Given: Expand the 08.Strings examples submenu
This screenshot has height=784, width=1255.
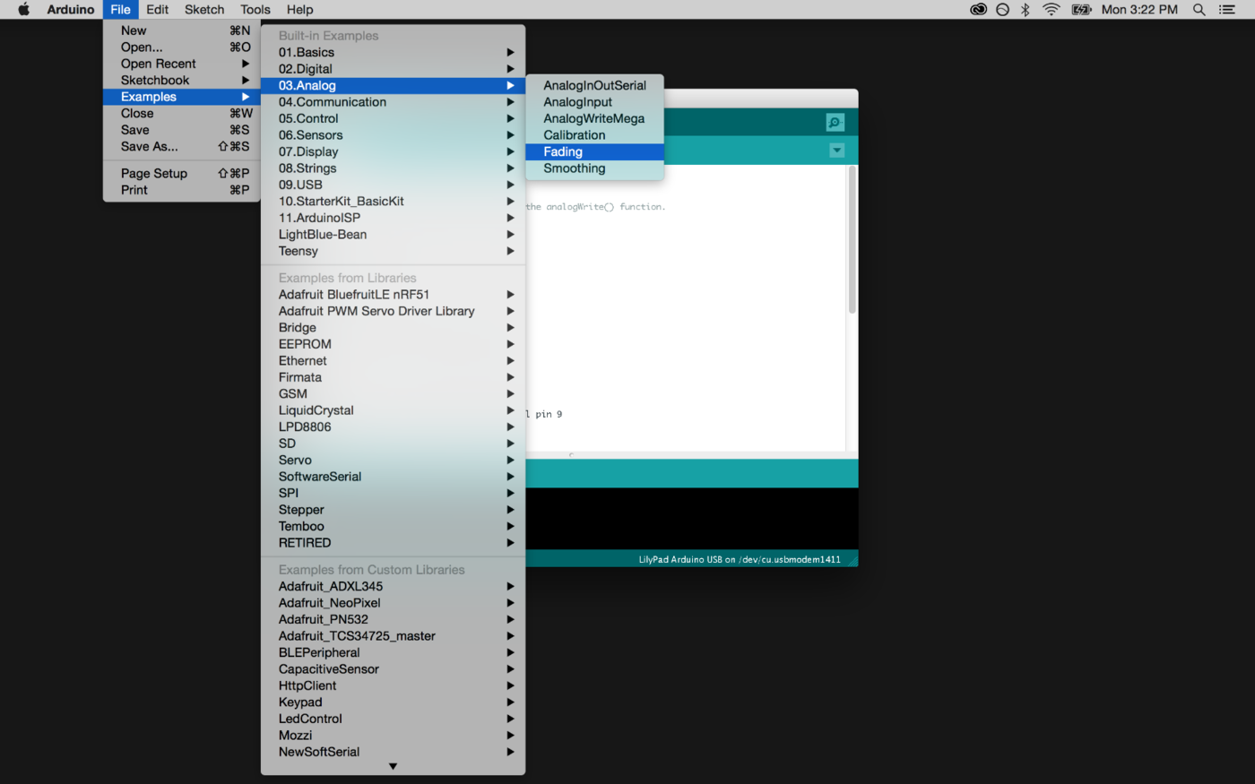Looking at the screenshot, I should (393, 168).
